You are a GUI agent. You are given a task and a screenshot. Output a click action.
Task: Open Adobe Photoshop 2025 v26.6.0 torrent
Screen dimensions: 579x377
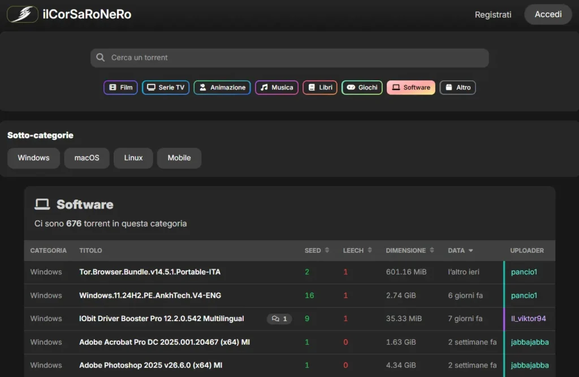click(150, 365)
